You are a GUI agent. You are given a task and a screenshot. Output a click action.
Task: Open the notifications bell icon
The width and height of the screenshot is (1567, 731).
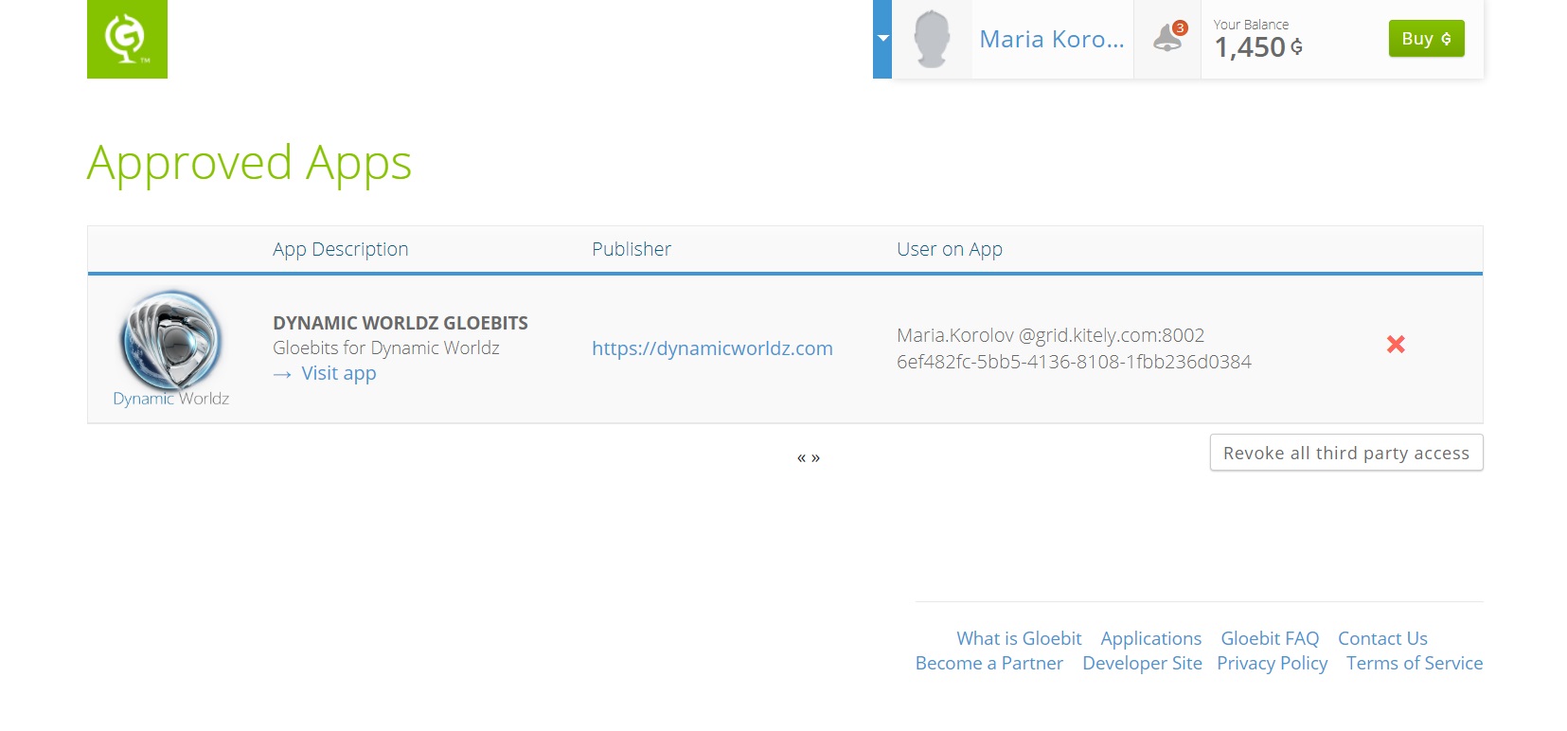coord(1168,38)
